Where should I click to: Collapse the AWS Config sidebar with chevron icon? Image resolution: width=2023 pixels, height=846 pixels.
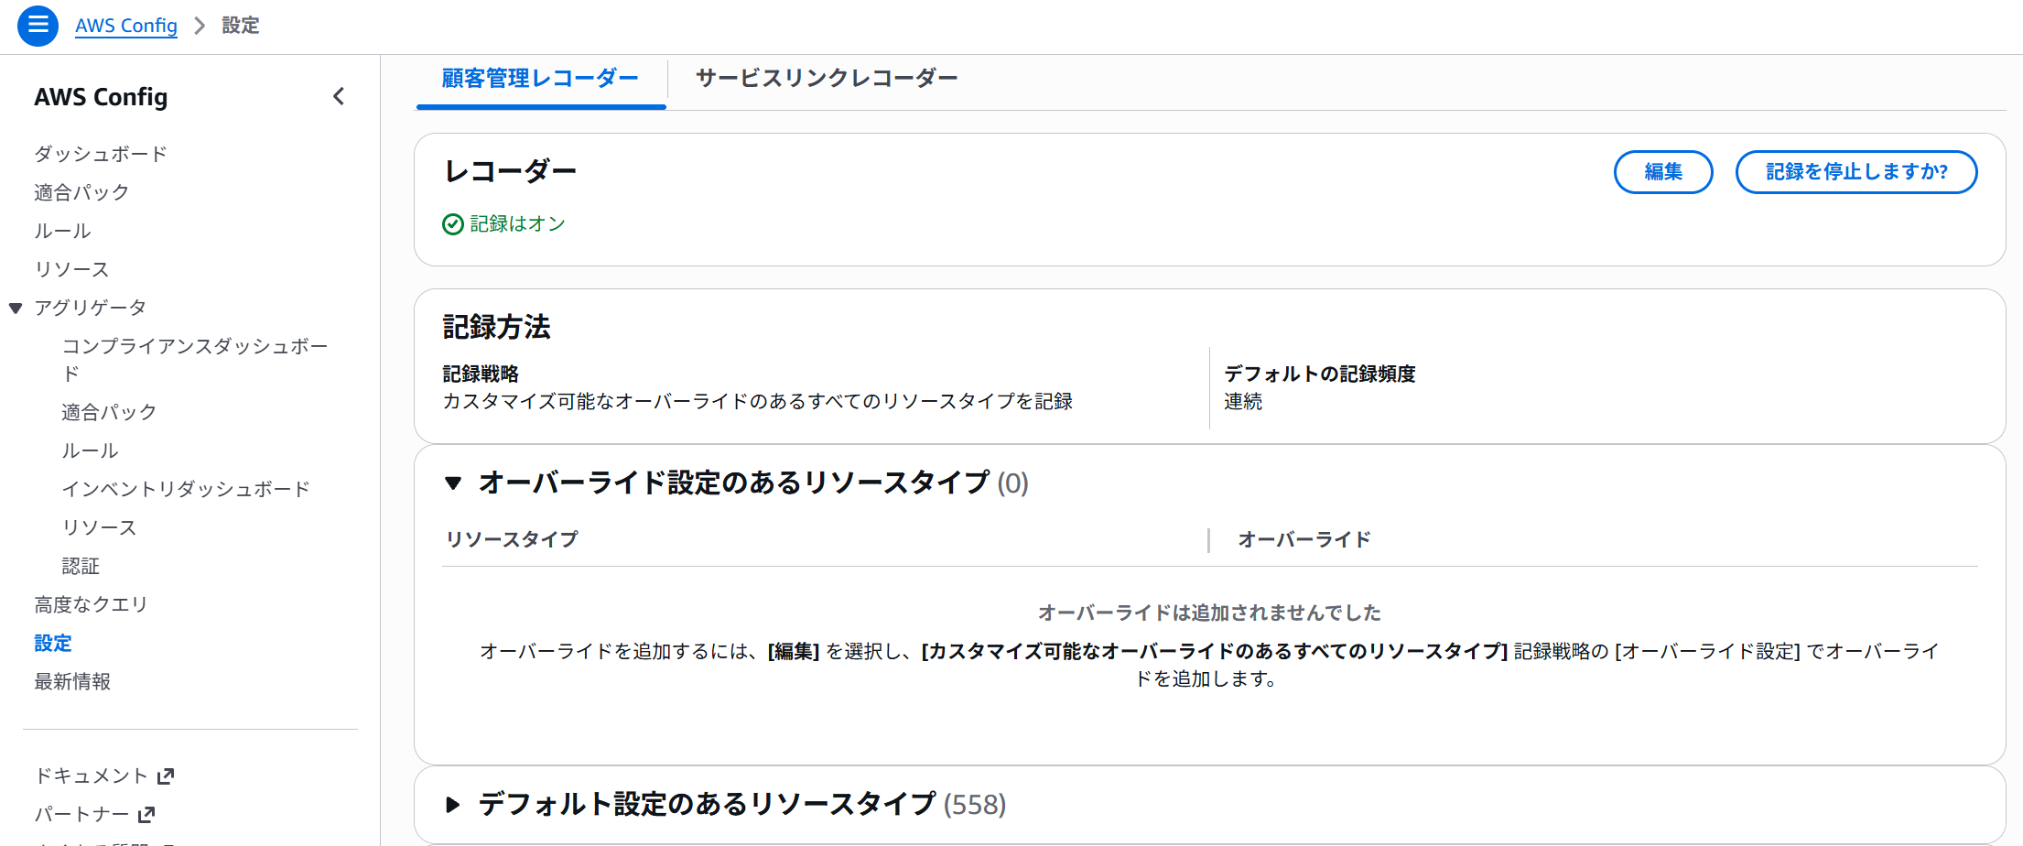(x=339, y=96)
